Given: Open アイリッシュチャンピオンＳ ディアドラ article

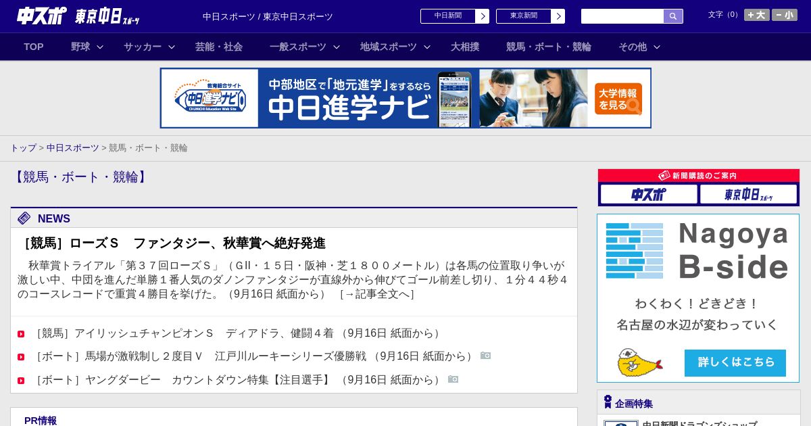Looking at the screenshot, I should [237, 333].
